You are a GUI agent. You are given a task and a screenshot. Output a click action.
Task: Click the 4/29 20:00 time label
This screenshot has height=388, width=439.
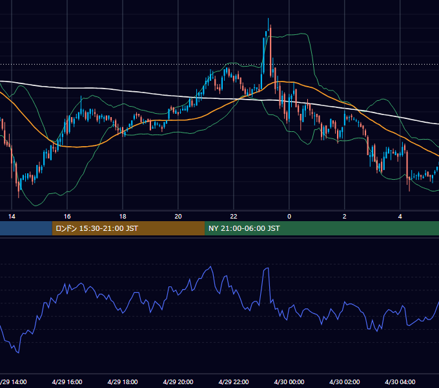click(178, 382)
